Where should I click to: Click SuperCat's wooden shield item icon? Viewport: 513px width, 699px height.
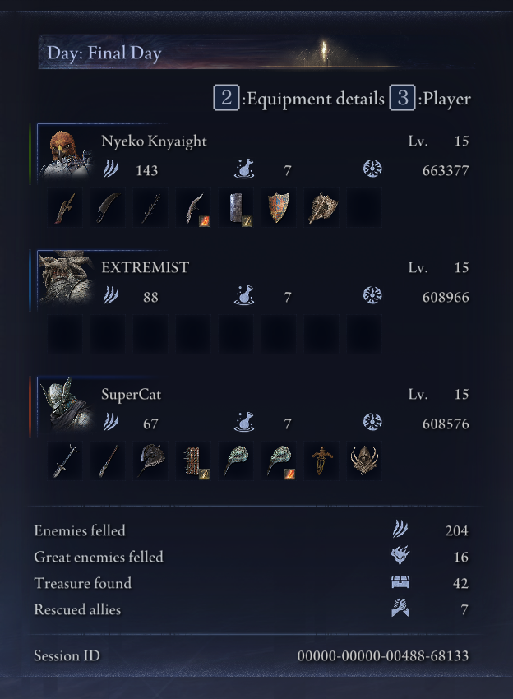click(193, 461)
